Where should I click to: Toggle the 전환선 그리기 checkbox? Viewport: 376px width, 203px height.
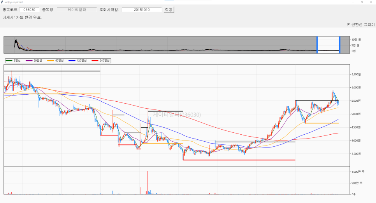348,24
